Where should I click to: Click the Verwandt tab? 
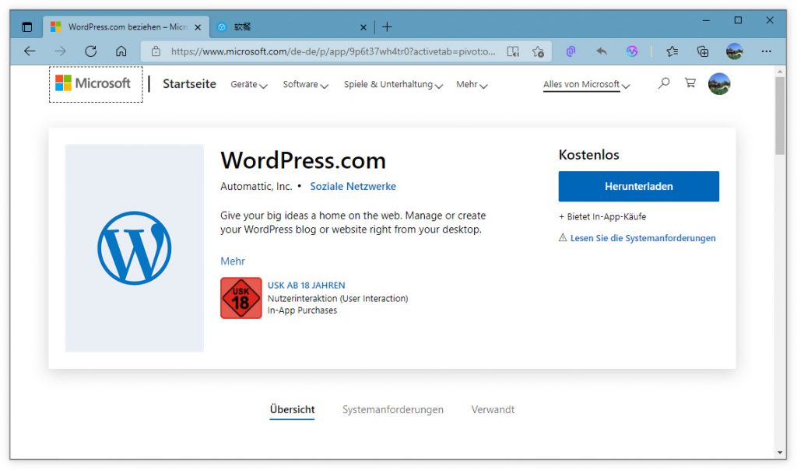(x=492, y=409)
